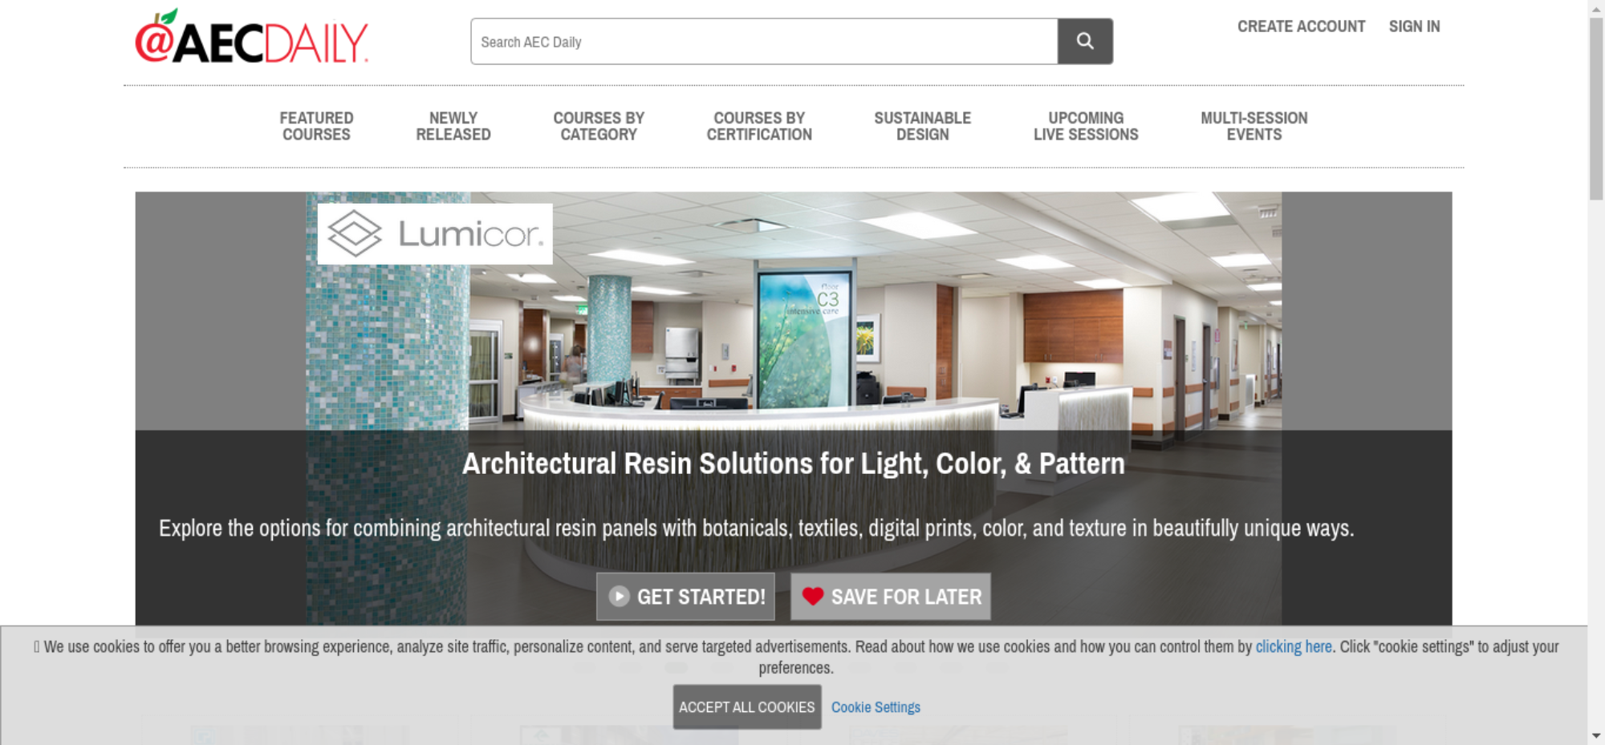Click the Sign In link

point(1414,26)
